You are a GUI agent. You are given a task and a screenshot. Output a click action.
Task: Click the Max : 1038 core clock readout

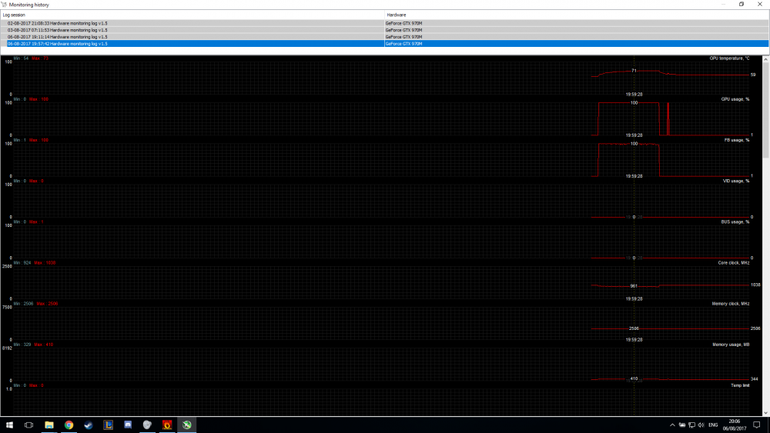[x=45, y=263]
